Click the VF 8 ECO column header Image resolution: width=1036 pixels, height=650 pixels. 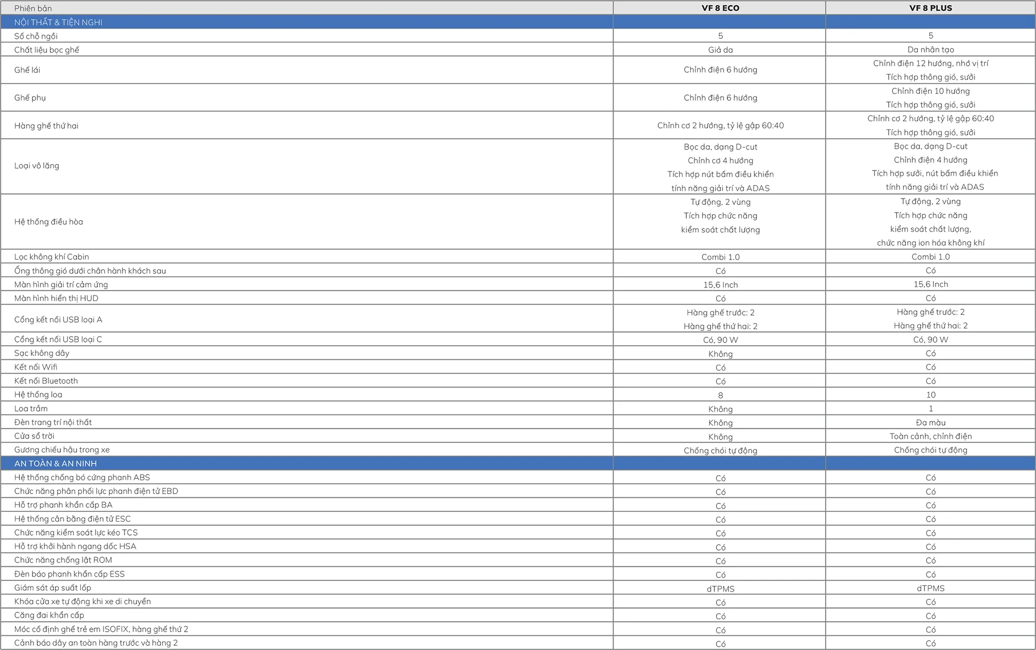click(x=720, y=8)
